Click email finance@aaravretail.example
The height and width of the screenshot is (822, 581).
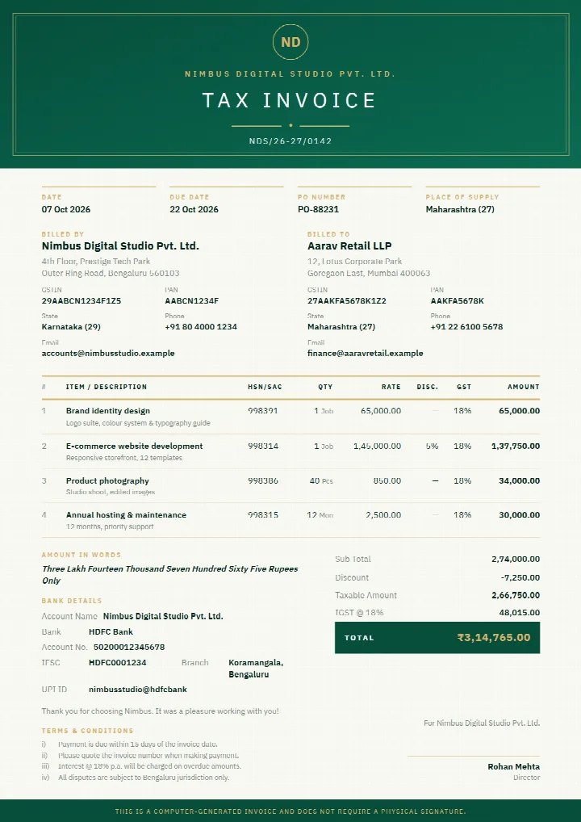pyautogui.click(x=366, y=354)
